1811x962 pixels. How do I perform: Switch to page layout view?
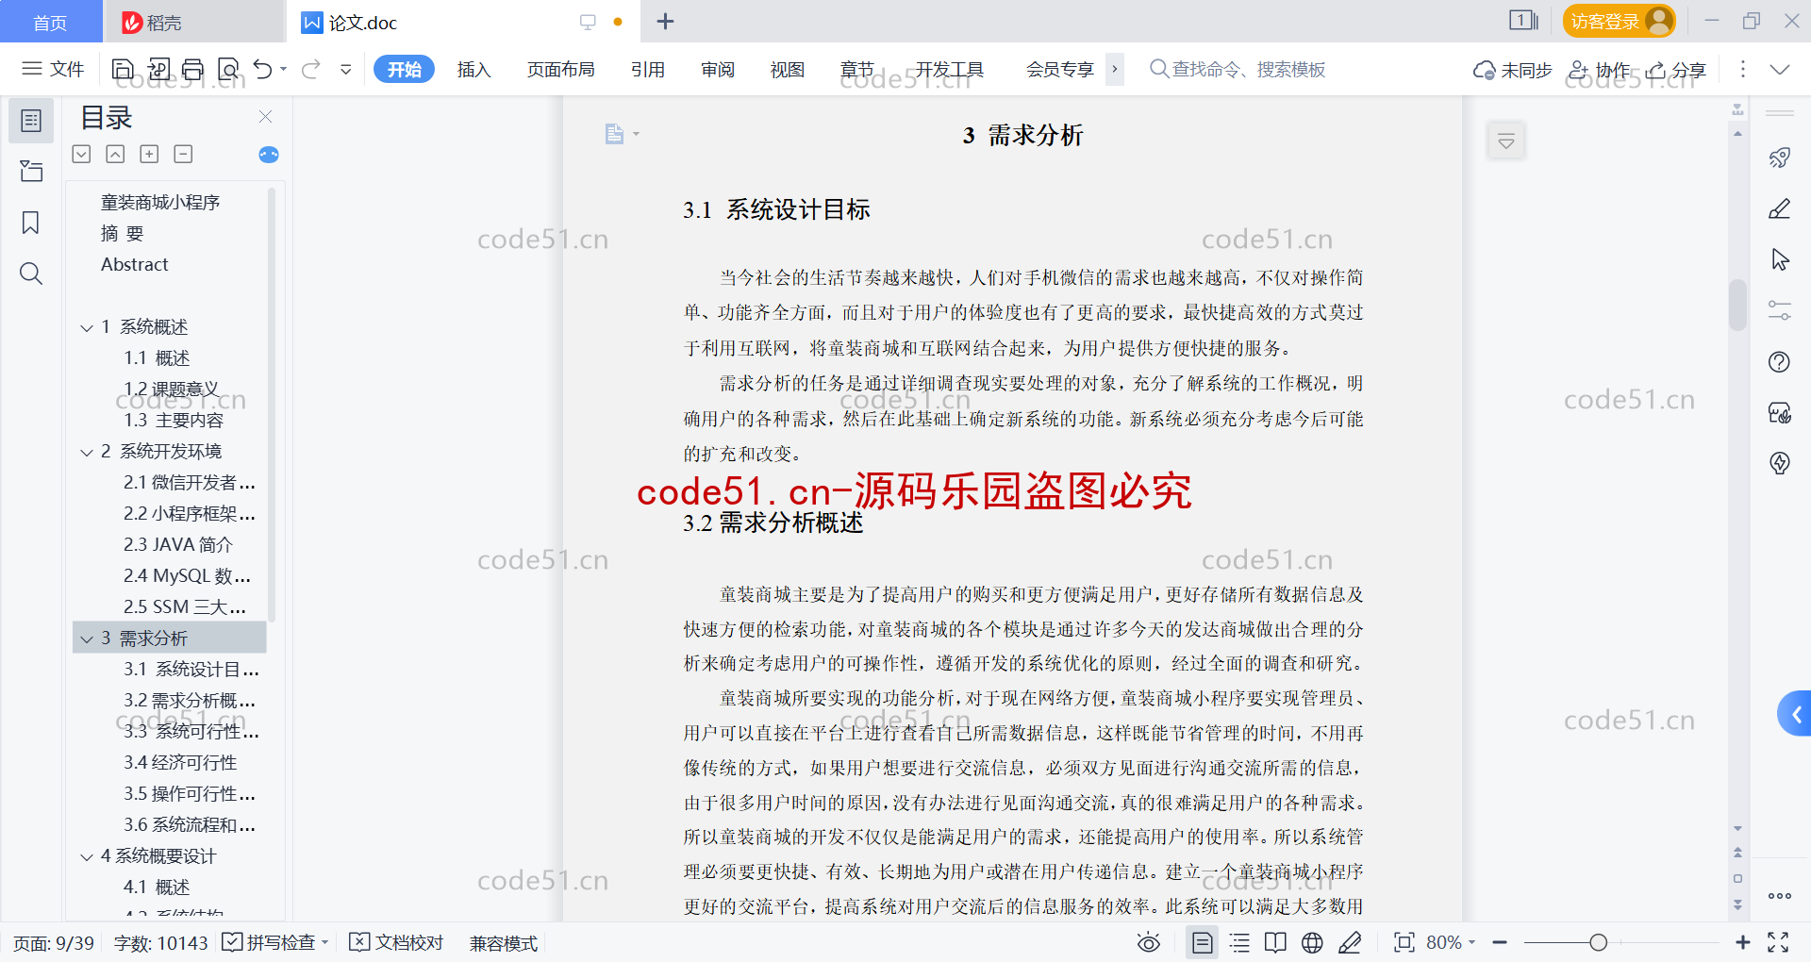click(1203, 942)
